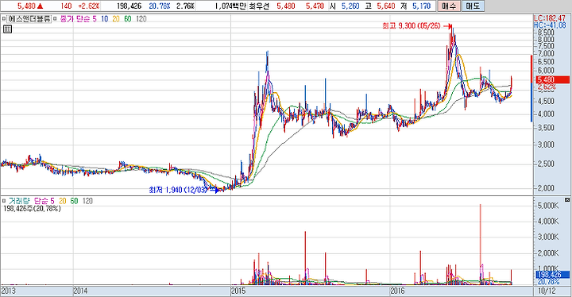Click the 8,500 price axis label
Viewport: 572px width, 297px height.
(x=546, y=33)
